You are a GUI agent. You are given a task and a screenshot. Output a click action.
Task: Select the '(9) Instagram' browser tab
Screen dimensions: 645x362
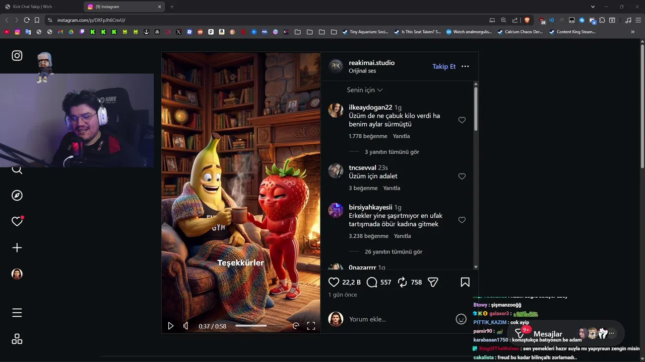click(x=124, y=7)
